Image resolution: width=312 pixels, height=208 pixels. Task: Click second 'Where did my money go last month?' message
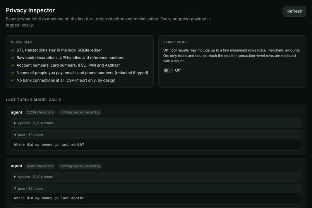pyautogui.click(x=49, y=198)
